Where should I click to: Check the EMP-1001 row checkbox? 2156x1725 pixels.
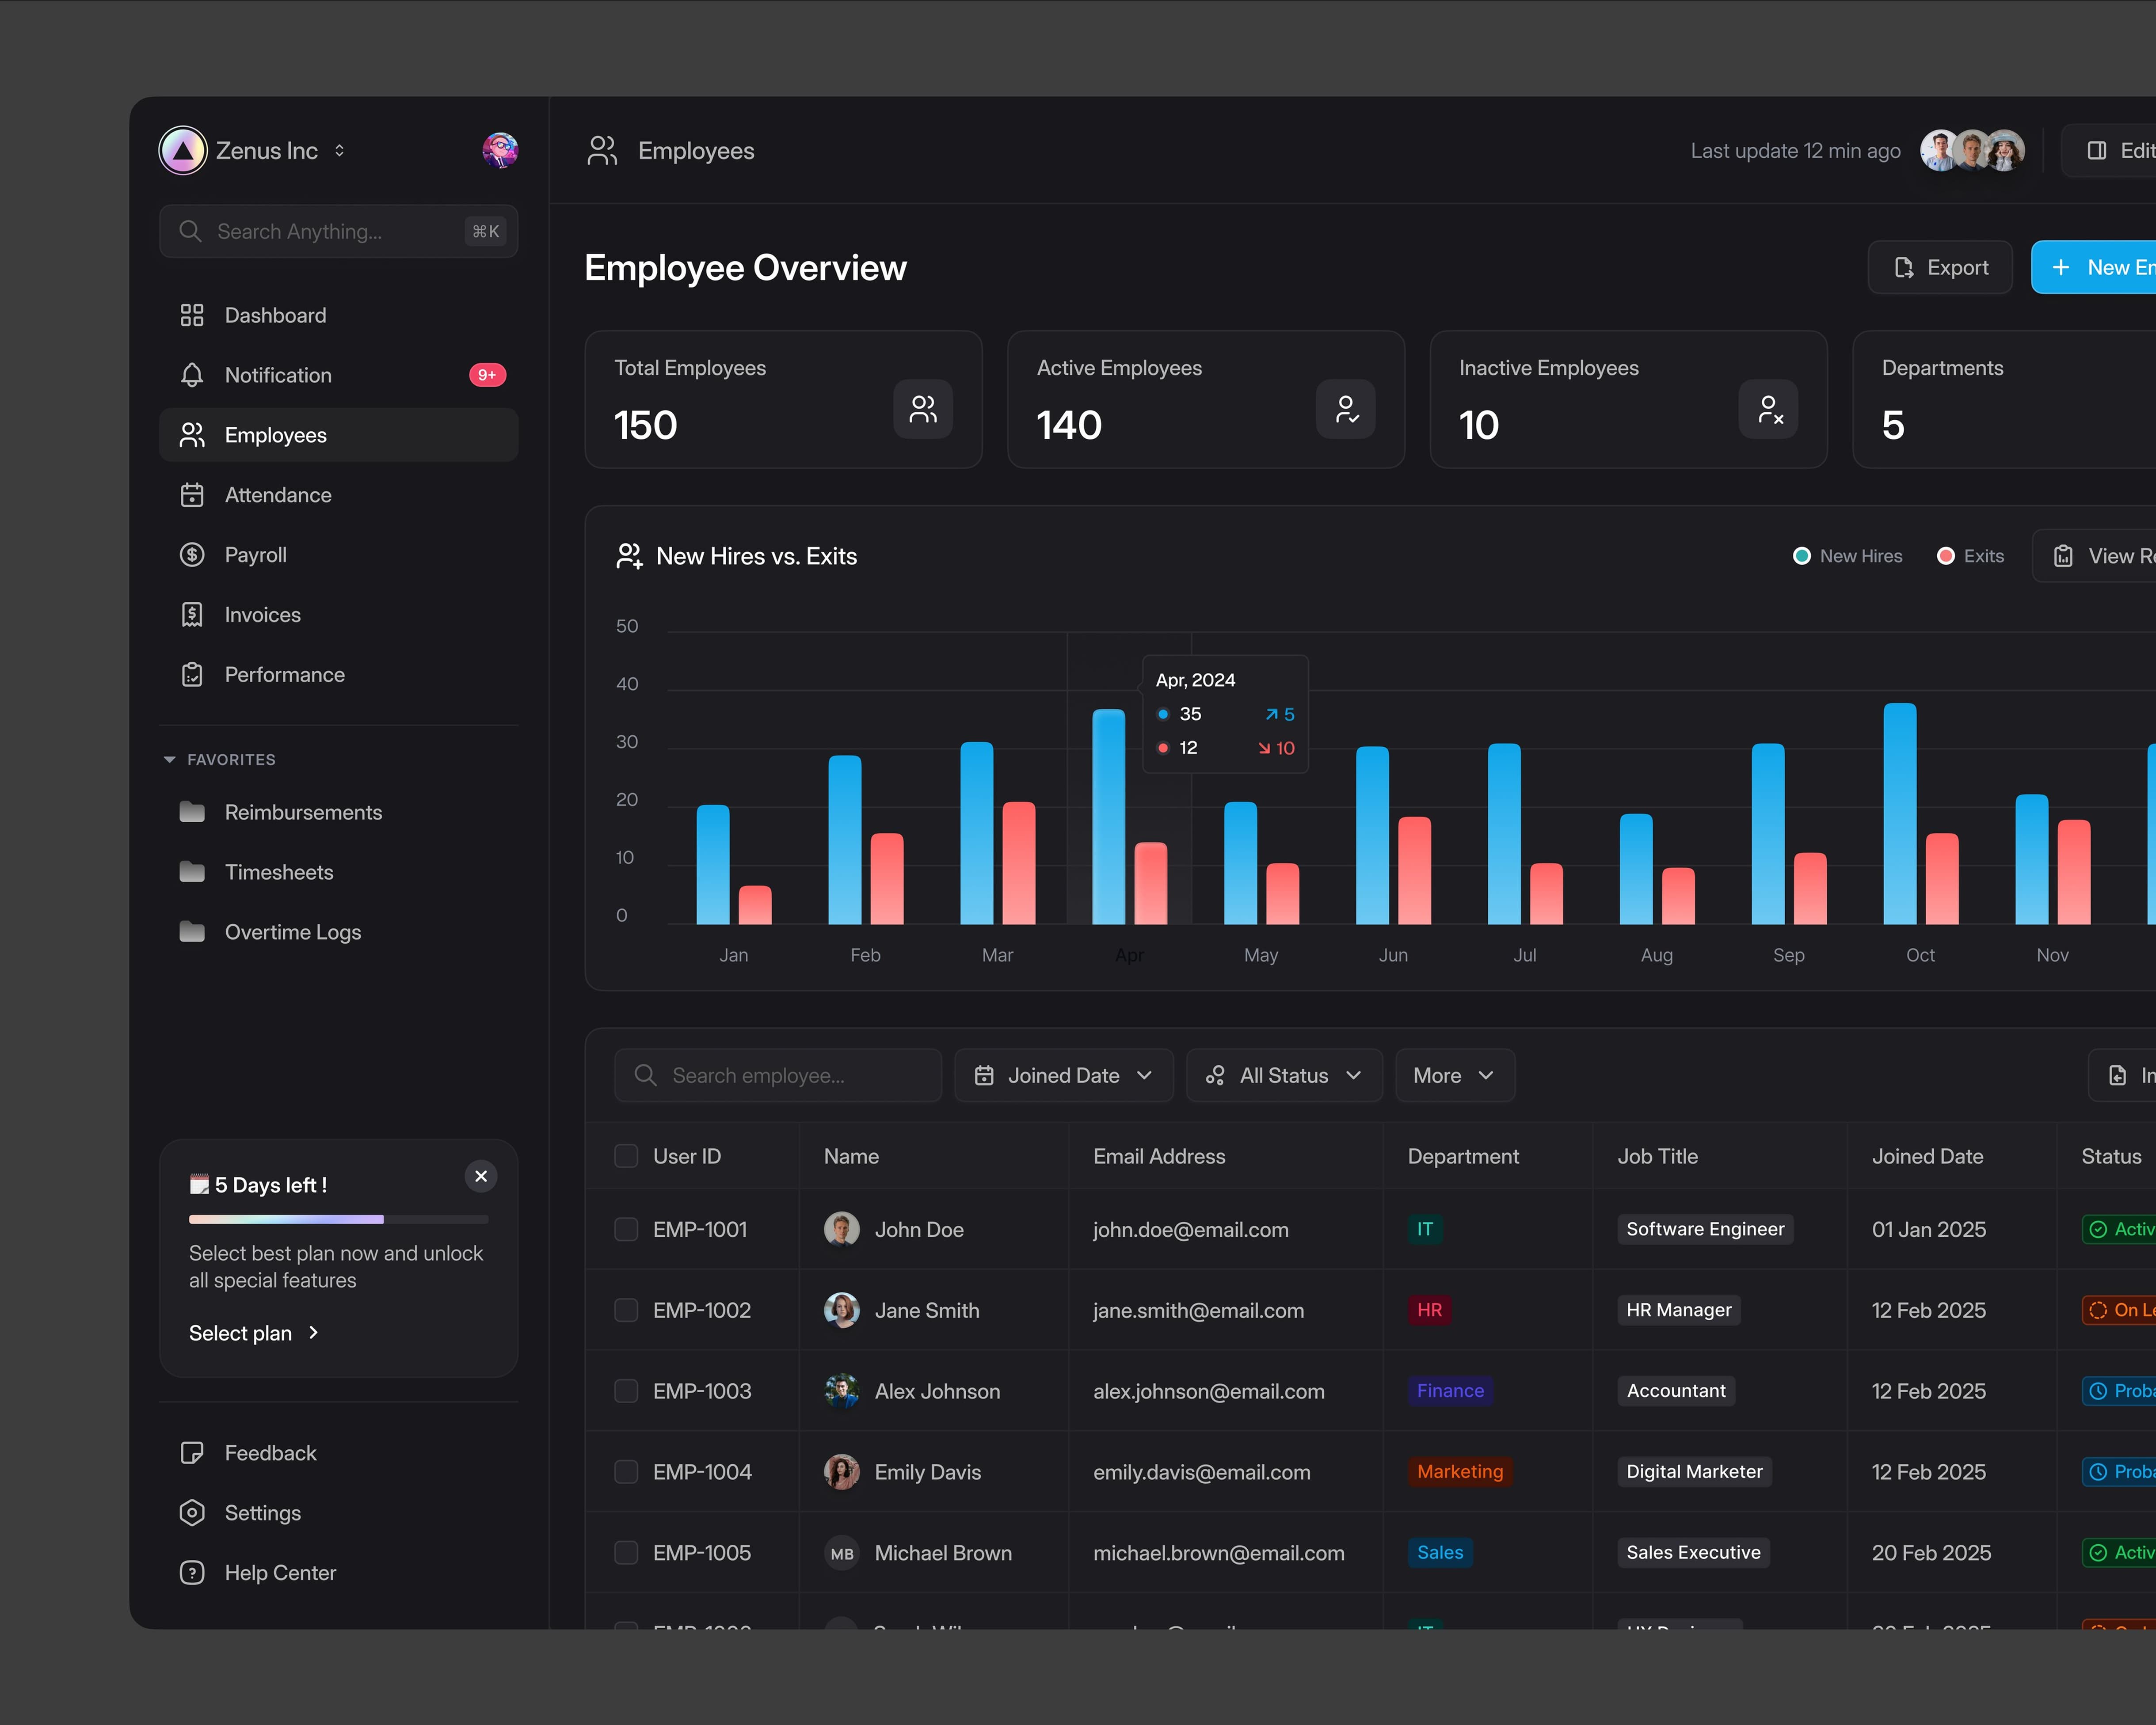click(x=626, y=1229)
